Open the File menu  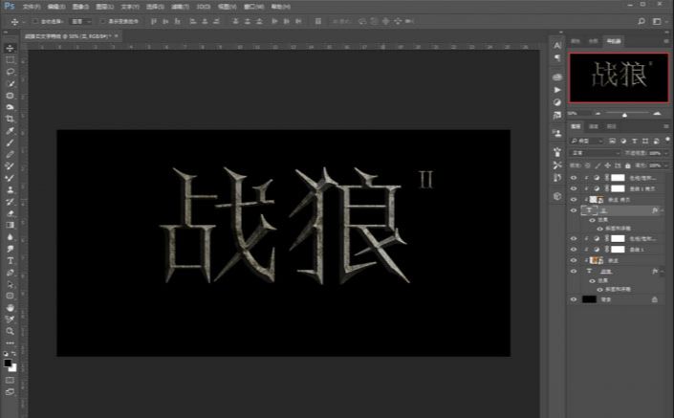click(32, 7)
